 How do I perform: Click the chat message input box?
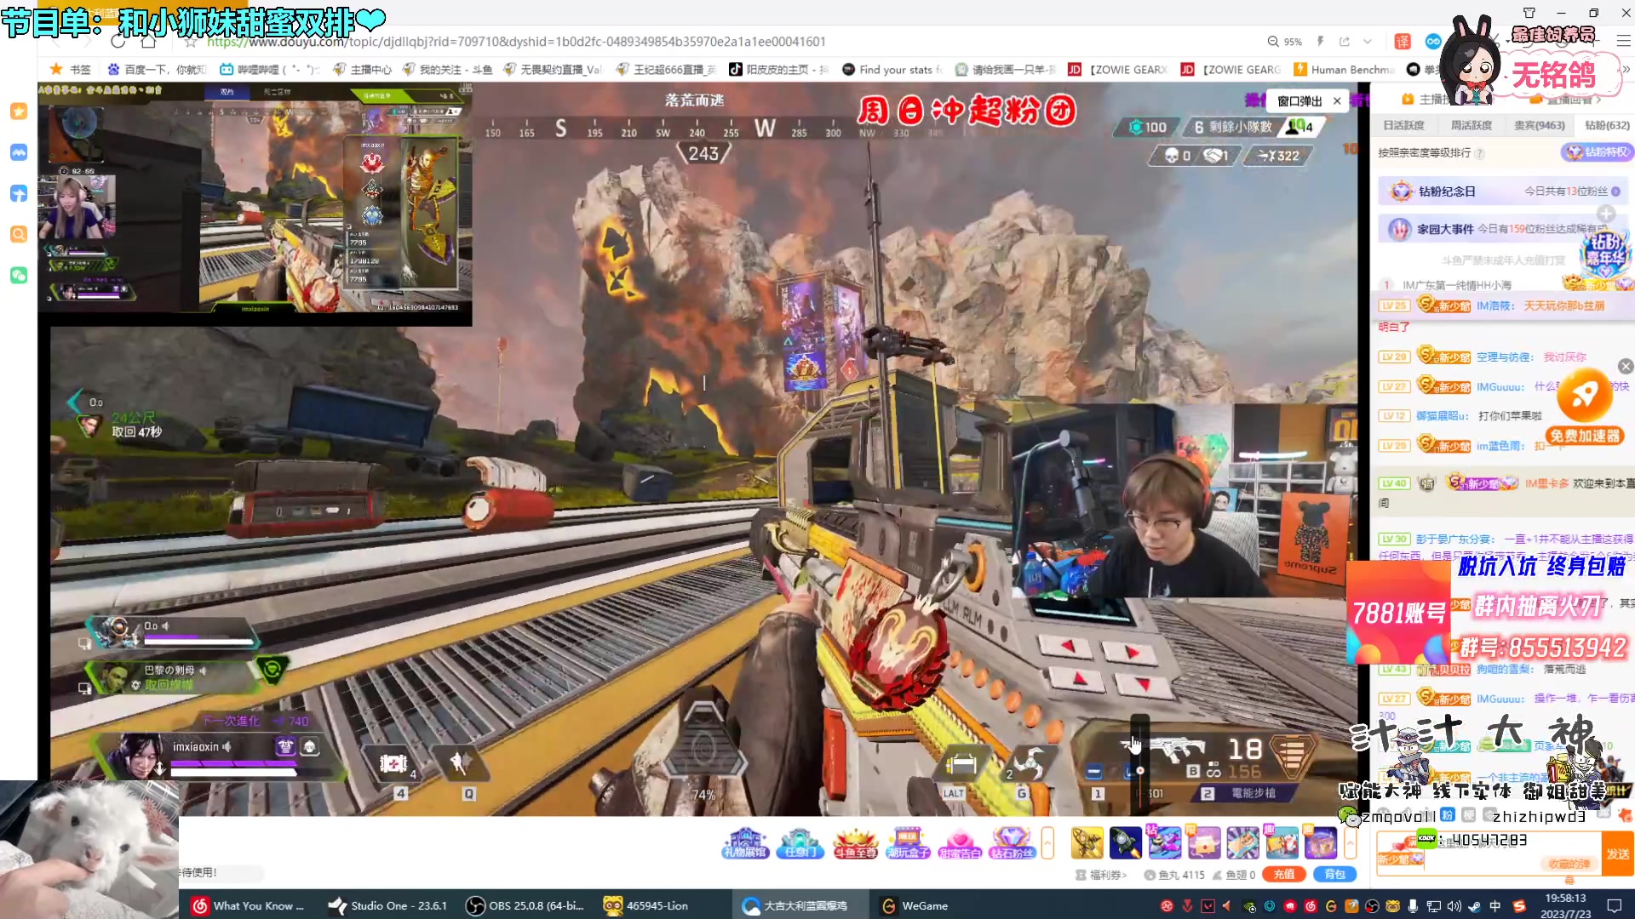coord(1489,853)
